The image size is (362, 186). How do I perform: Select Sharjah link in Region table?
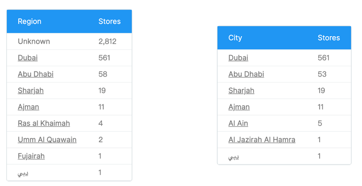tap(30, 90)
